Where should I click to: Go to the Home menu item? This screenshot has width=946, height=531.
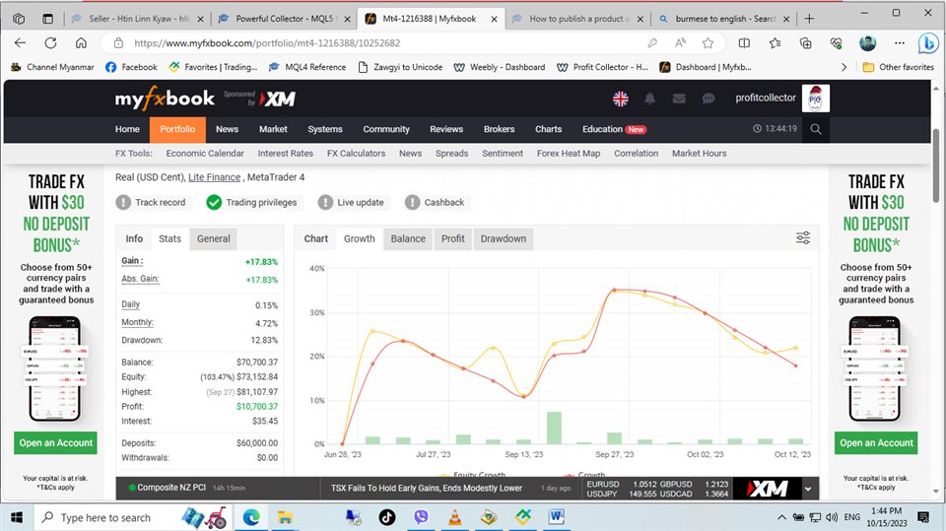[x=127, y=129]
